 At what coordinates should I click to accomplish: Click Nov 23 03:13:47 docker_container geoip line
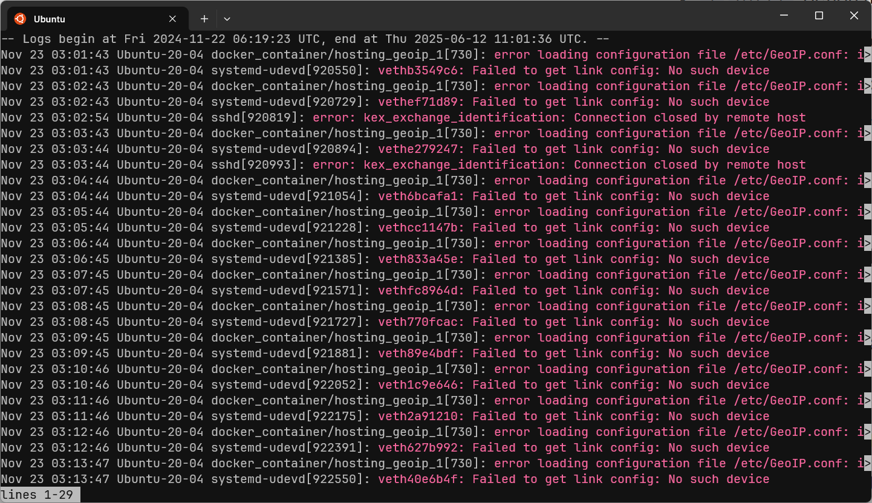436,463
